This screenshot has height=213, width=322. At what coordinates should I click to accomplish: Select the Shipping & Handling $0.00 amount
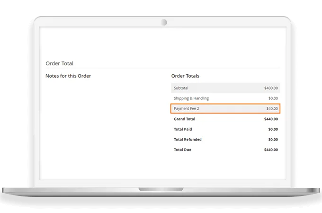point(273,98)
